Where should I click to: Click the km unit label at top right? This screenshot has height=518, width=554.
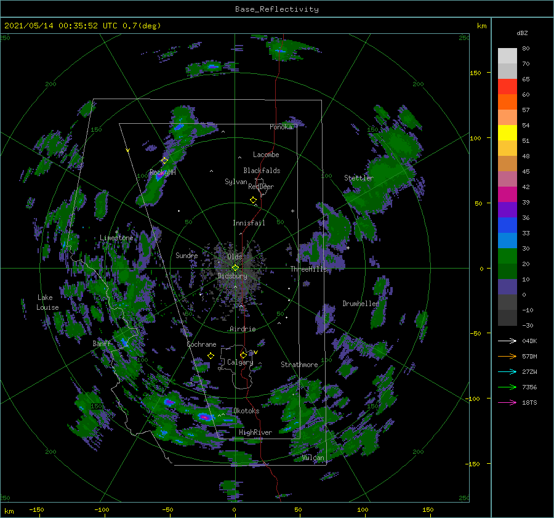[x=481, y=26]
